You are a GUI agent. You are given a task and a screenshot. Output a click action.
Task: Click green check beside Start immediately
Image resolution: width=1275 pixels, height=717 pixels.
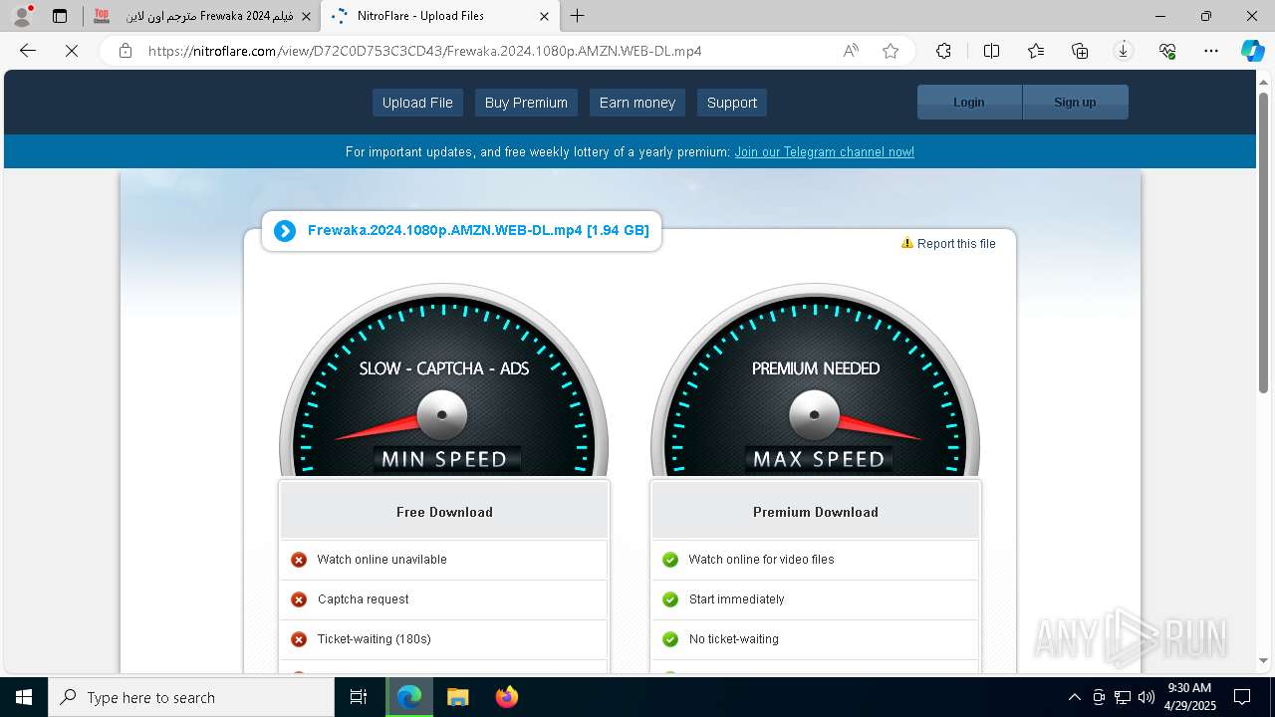670,599
